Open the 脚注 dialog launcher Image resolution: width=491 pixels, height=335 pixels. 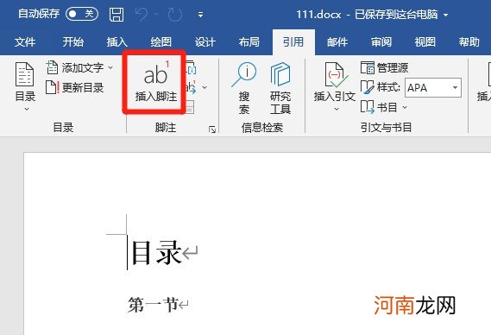click(x=212, y=130)
